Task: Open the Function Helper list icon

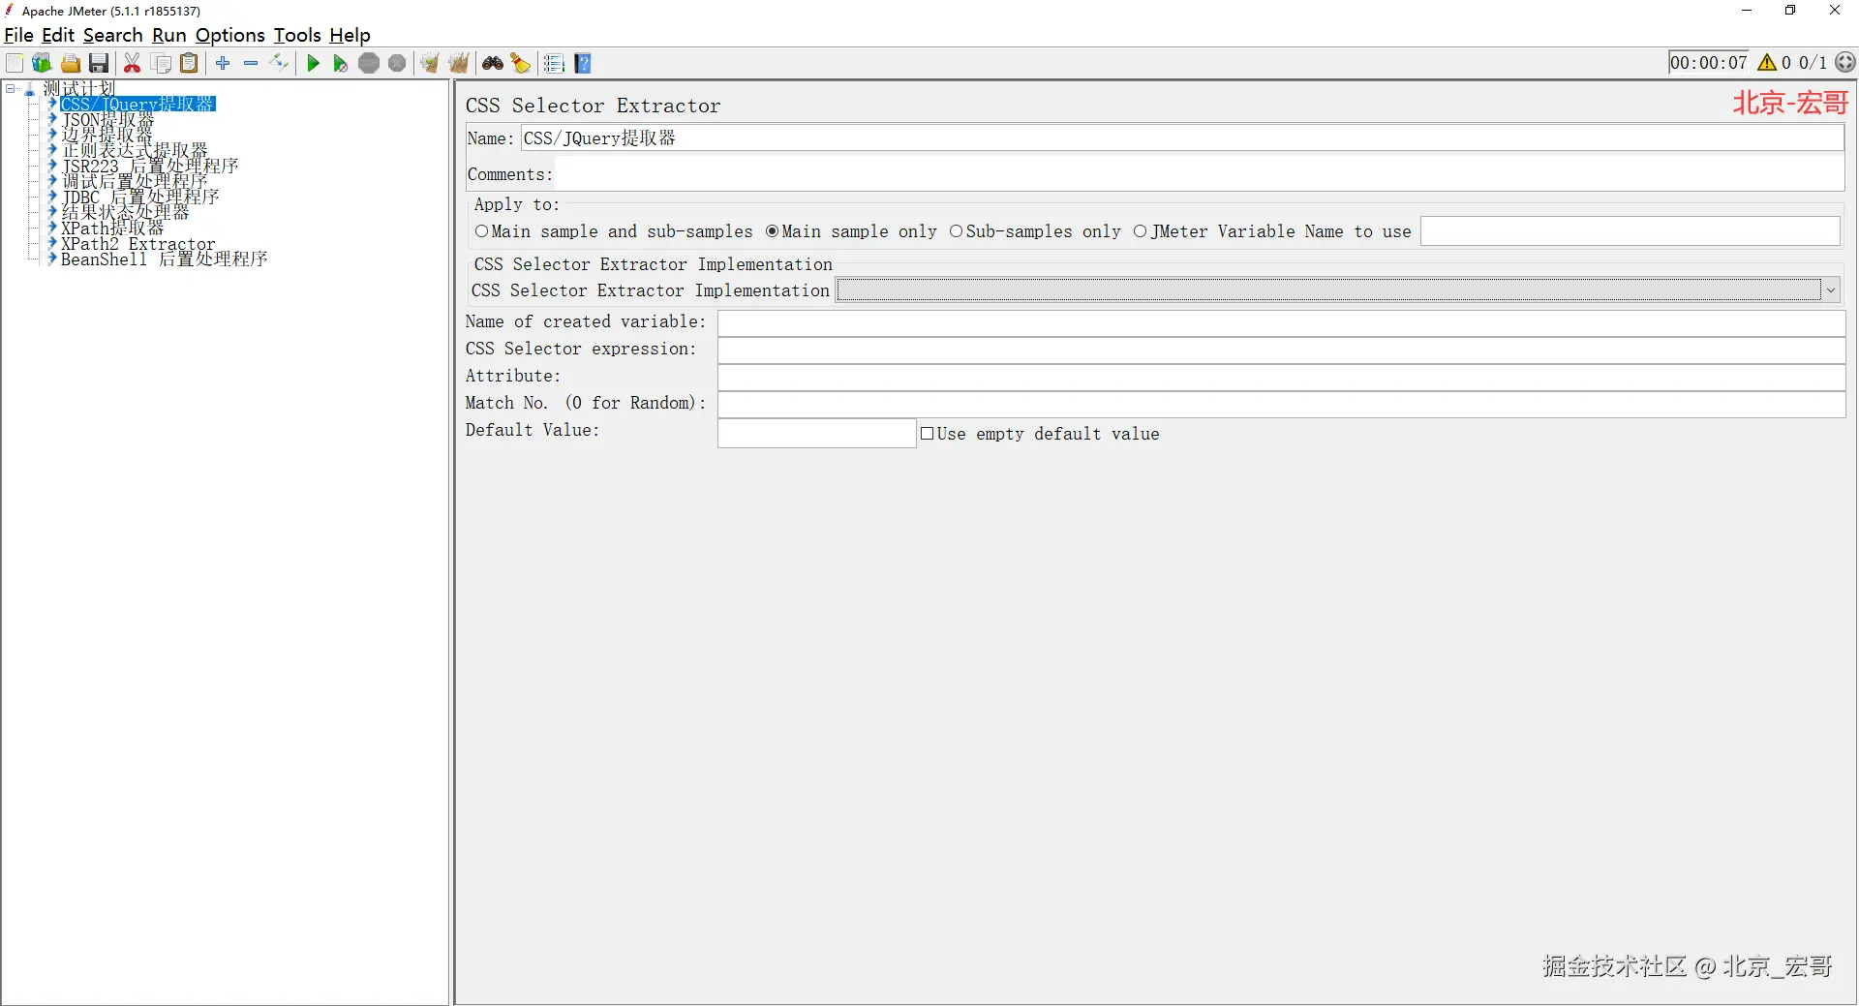Action: (x=554, y=63)
